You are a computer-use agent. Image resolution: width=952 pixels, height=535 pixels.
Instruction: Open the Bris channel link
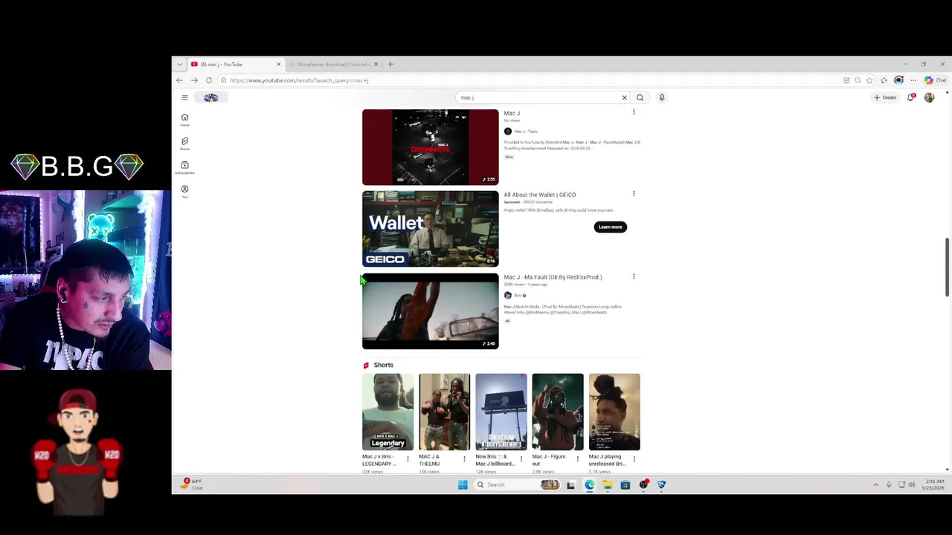tap(518, 295)
